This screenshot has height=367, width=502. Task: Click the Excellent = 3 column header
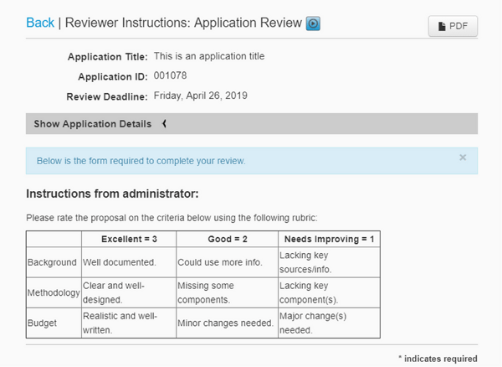[129, 239]
